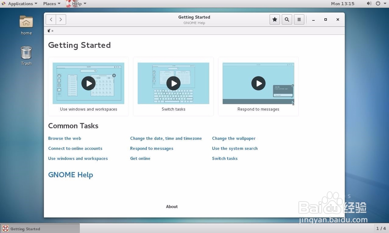
Task: Click the volume speaker icon in top bar
Action: pyautogui.click(x=369, y=4)
